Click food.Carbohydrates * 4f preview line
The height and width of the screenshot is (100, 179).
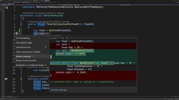click(85, 66)
